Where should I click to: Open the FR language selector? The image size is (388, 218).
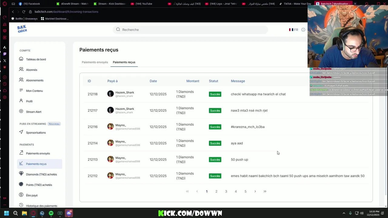coord(293,30)
